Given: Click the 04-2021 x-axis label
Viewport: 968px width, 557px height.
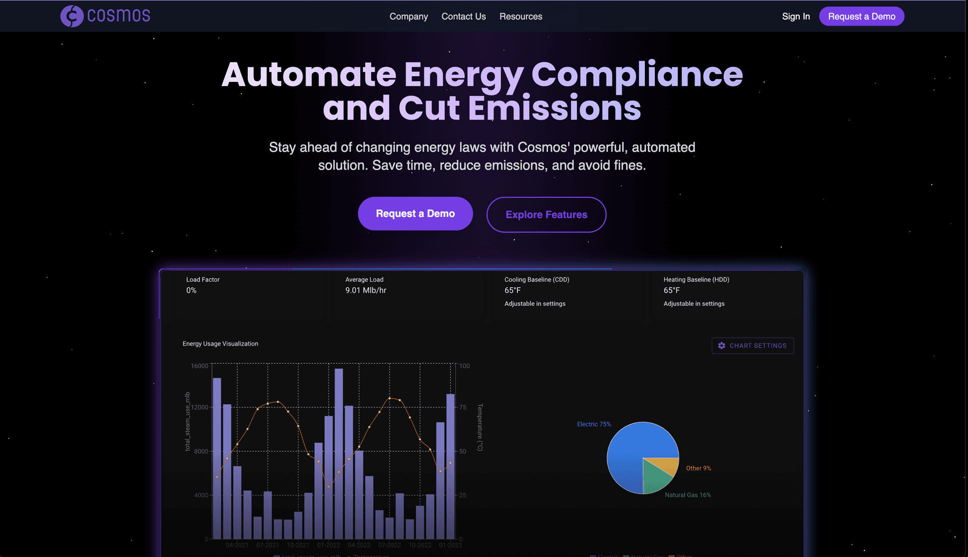Looking at the screenshot, I should click(x=237, y=545).
